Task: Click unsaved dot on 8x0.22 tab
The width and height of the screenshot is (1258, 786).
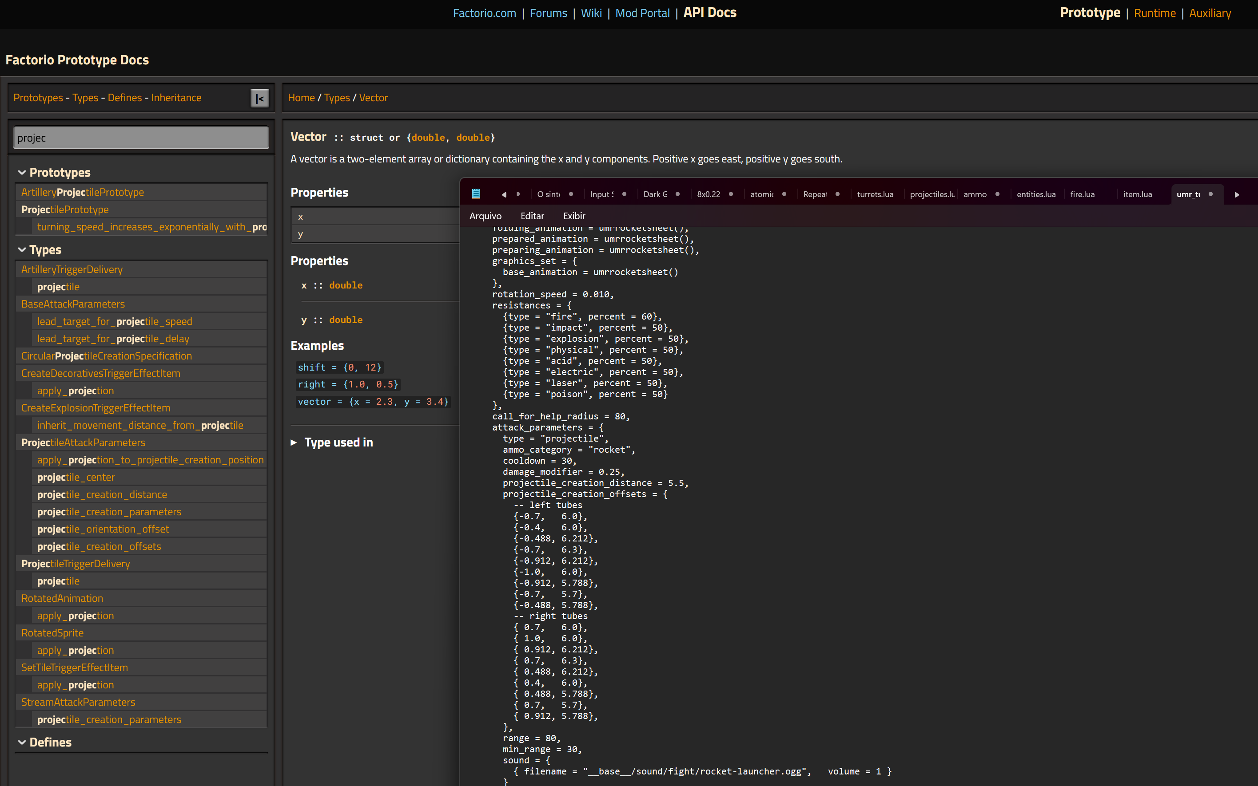Action: pyautogui.click(x=730, y=194)
